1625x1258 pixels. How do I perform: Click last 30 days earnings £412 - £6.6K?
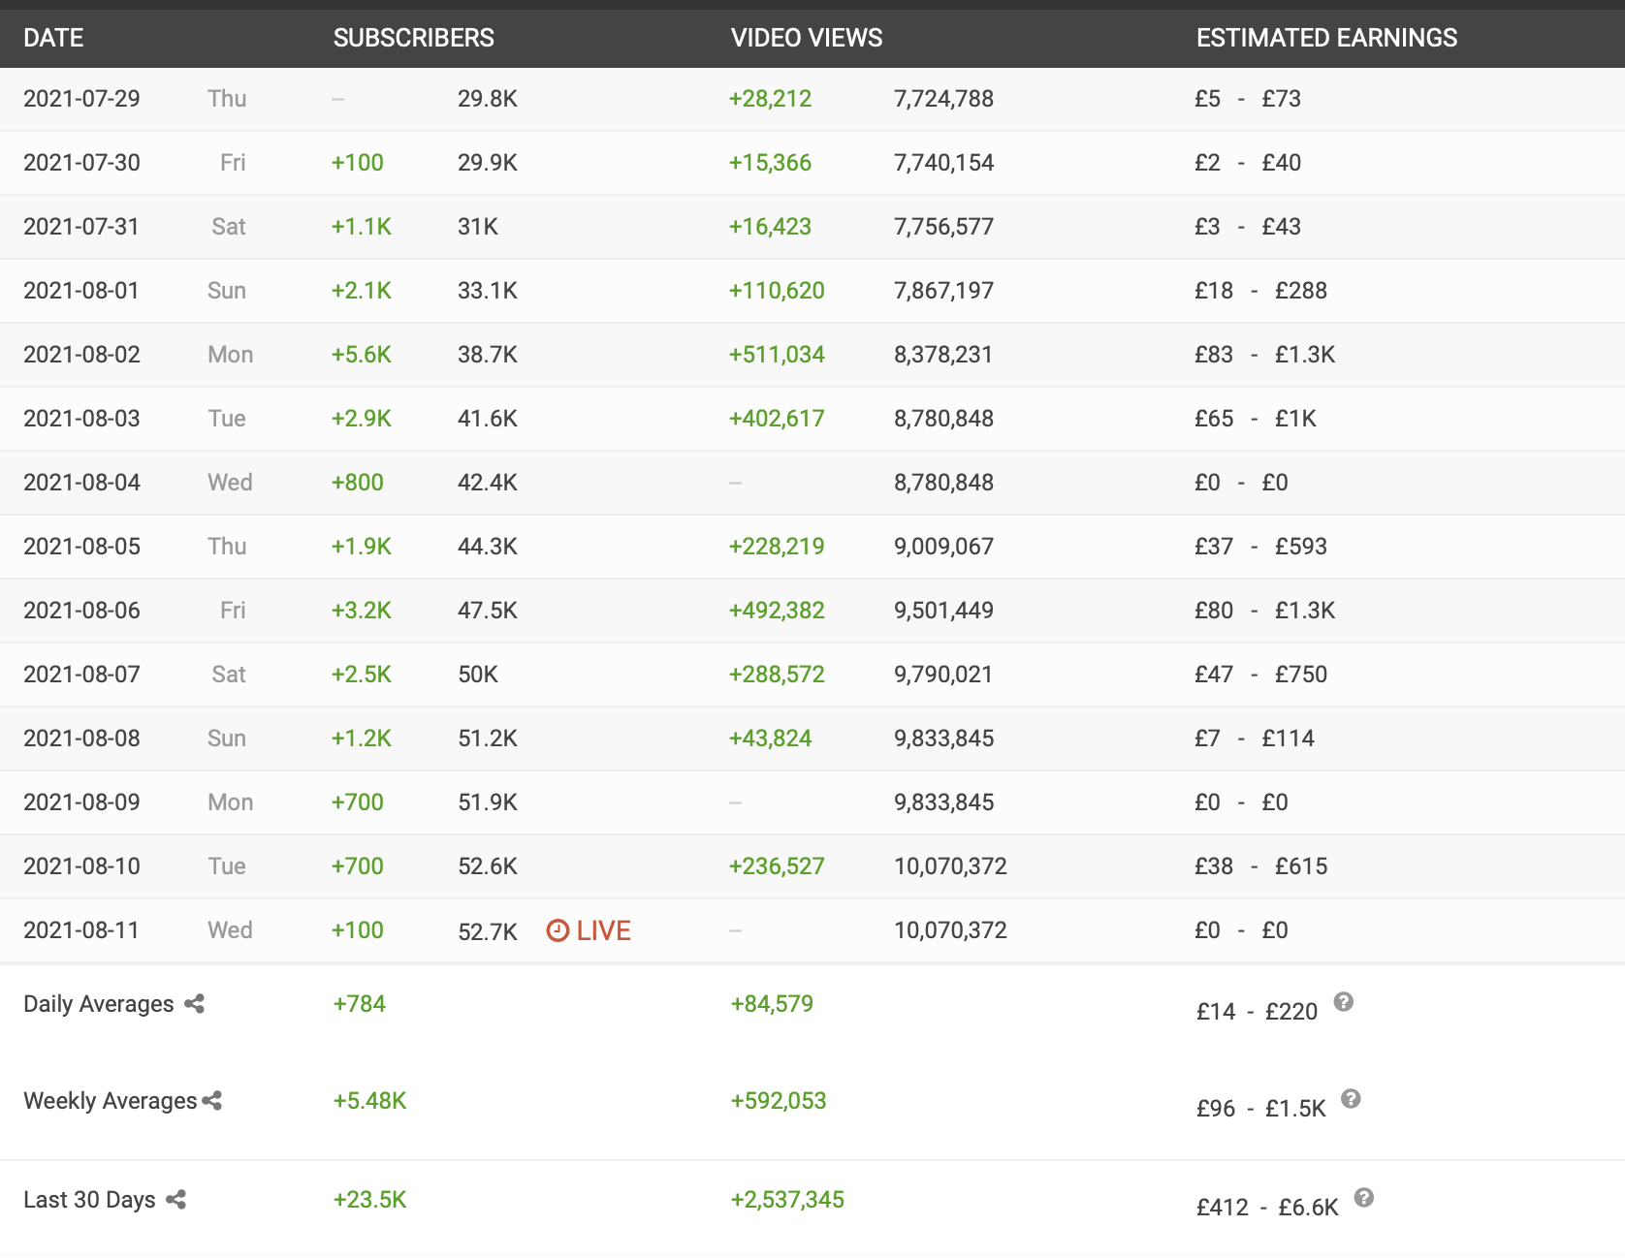point(1267,1208)
